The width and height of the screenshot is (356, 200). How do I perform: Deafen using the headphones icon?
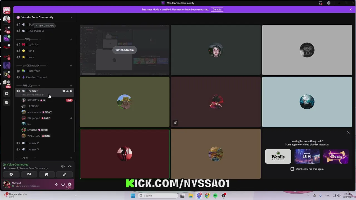point(63,184)
